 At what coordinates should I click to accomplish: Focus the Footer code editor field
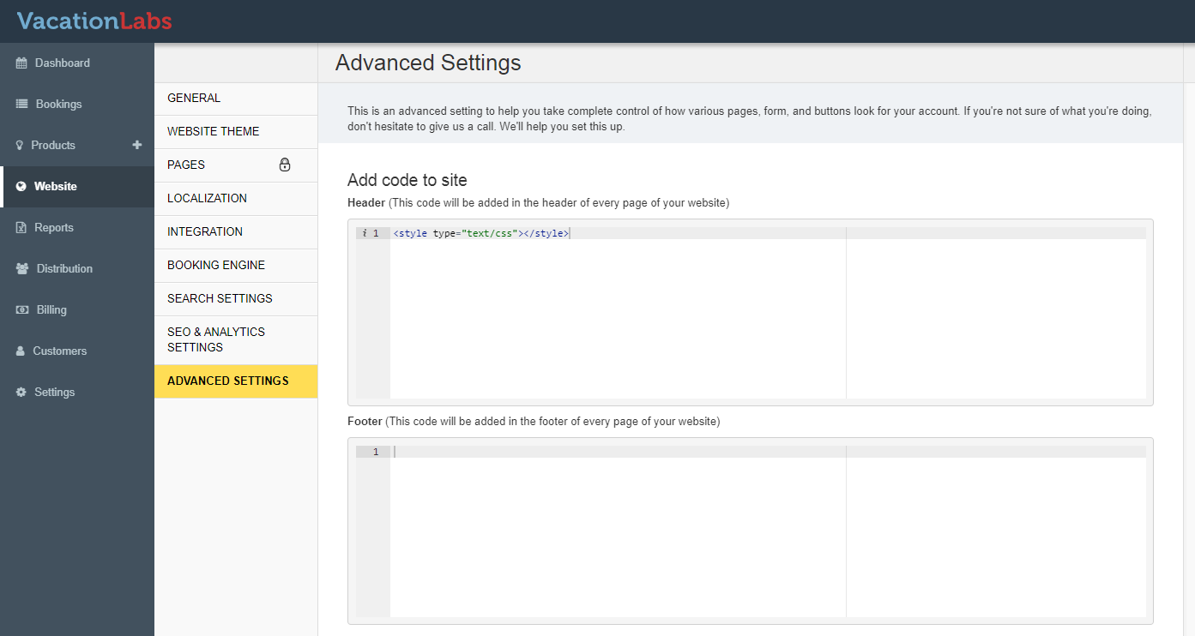point(618,531)
